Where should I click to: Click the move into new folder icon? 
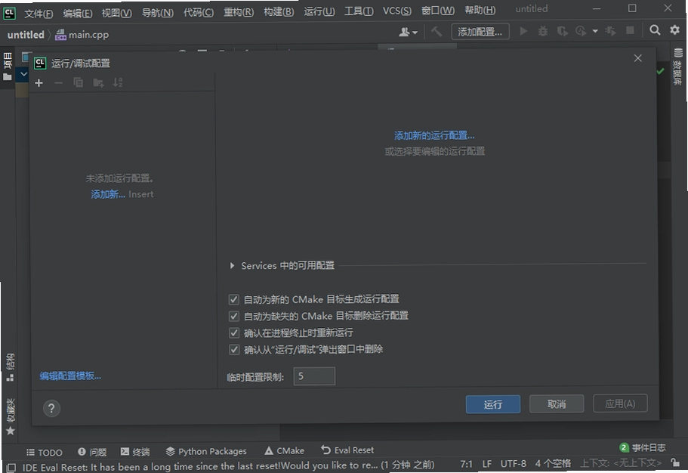(x=98, y=82)
